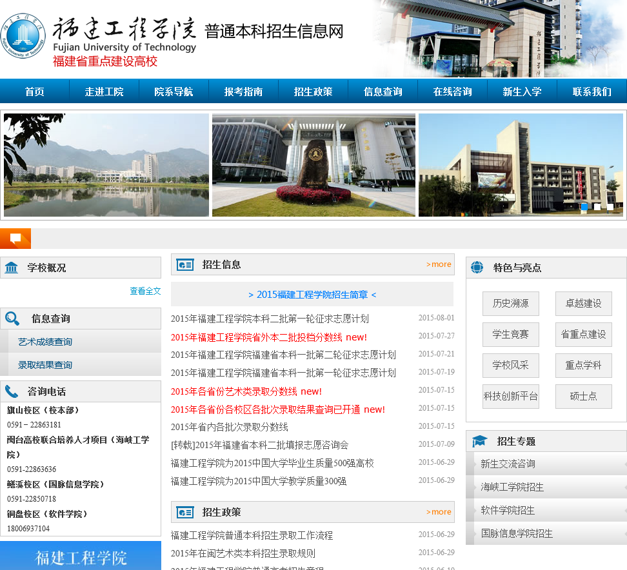Image resolution: width=627 pixels, height=570 pixels.
Task: Go to 联系我们 in the navigation bar
Action: click(592, 92)
